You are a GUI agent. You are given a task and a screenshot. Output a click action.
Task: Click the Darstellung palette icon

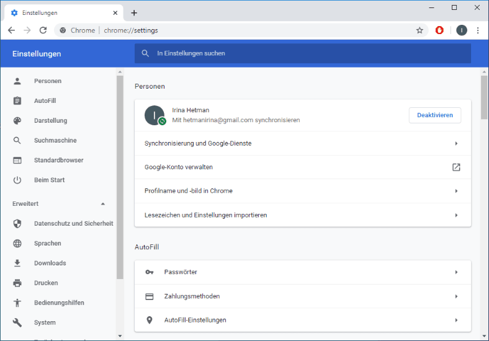[x=17, y=121]
